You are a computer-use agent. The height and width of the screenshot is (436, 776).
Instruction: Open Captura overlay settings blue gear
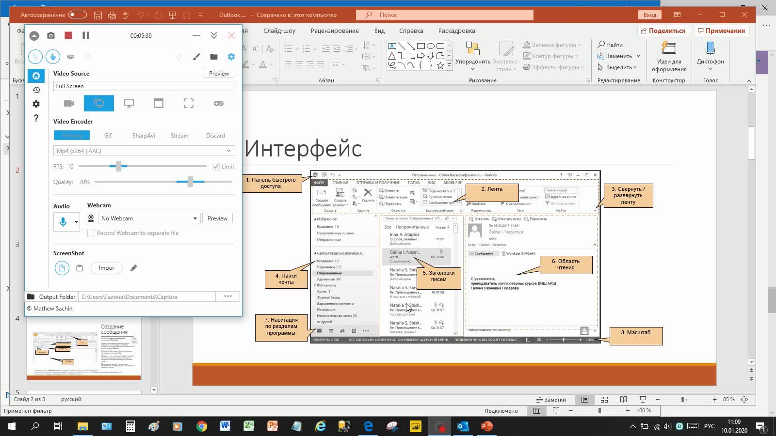click(x=231, y=57)
